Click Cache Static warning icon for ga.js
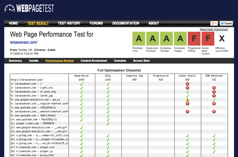Image resolution: width=238 pixels, height=157 pixels. [x=188, y=100]
